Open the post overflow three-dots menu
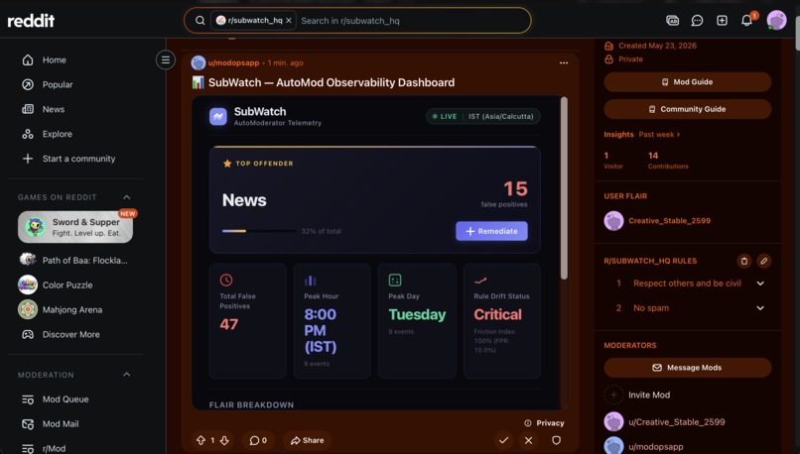Viewport: 800px width, 454px height. tap(563, 62)
